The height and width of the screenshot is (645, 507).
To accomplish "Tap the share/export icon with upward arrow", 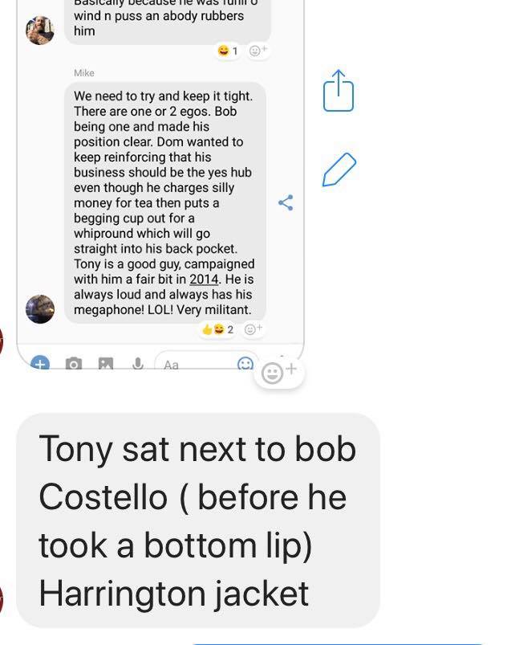I will point(339,91).
